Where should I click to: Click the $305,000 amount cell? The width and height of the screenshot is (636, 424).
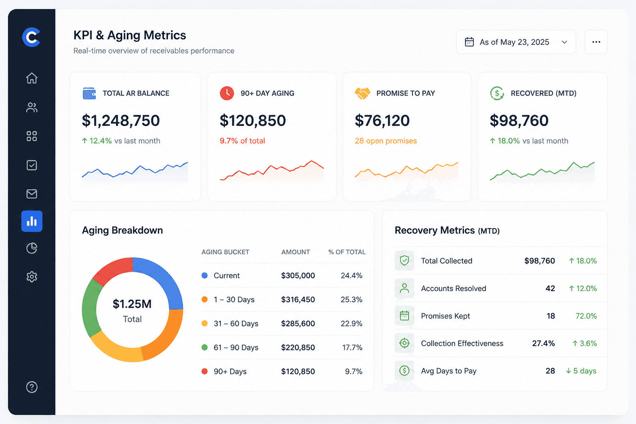tap(298, 275)
